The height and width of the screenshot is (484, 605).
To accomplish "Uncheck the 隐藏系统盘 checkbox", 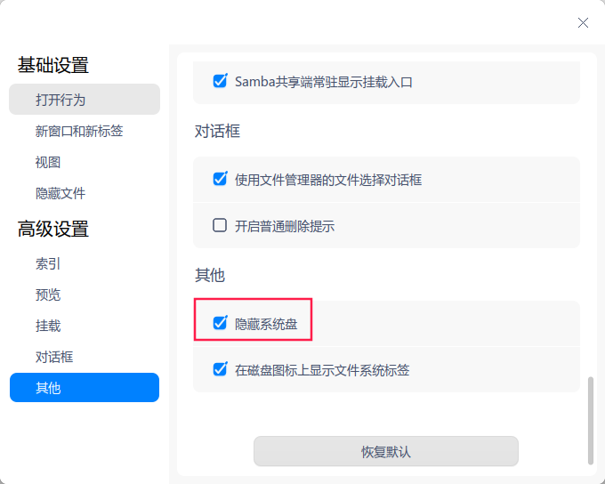I will click(220, 324).
